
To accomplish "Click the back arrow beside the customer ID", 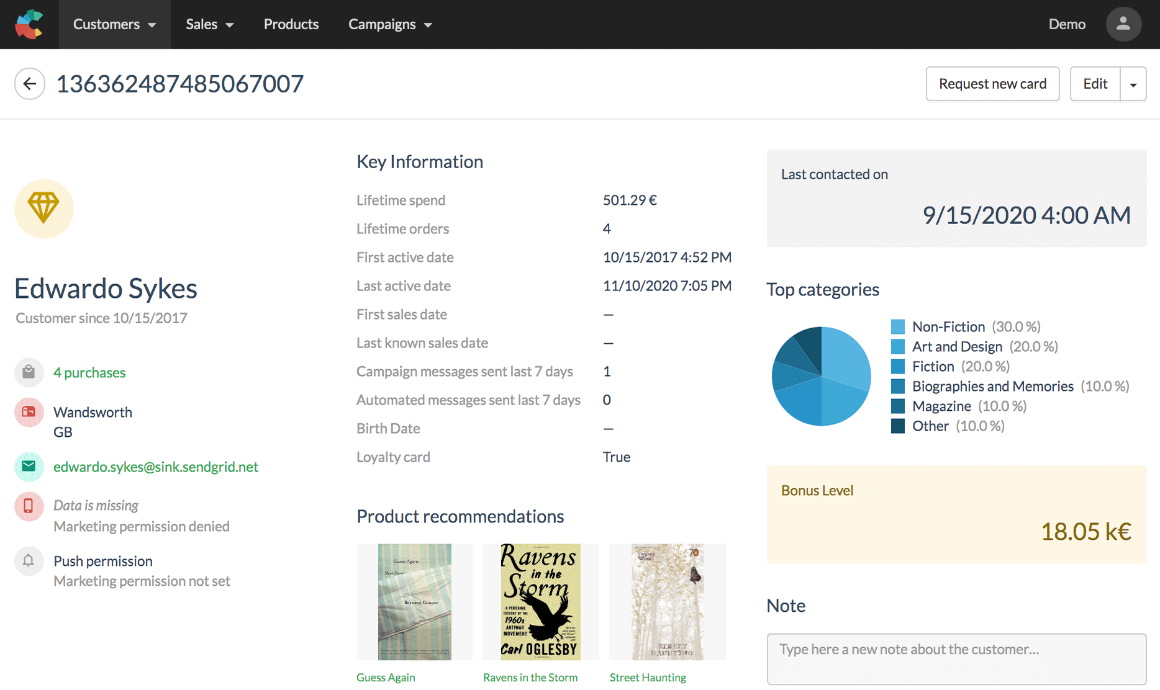I will (29, 84).
